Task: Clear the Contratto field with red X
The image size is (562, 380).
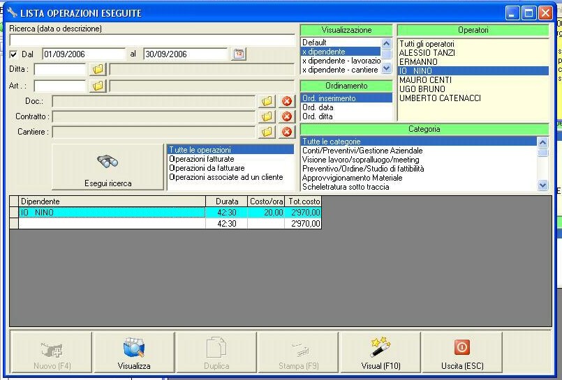Action: click(x=286, y=116)
